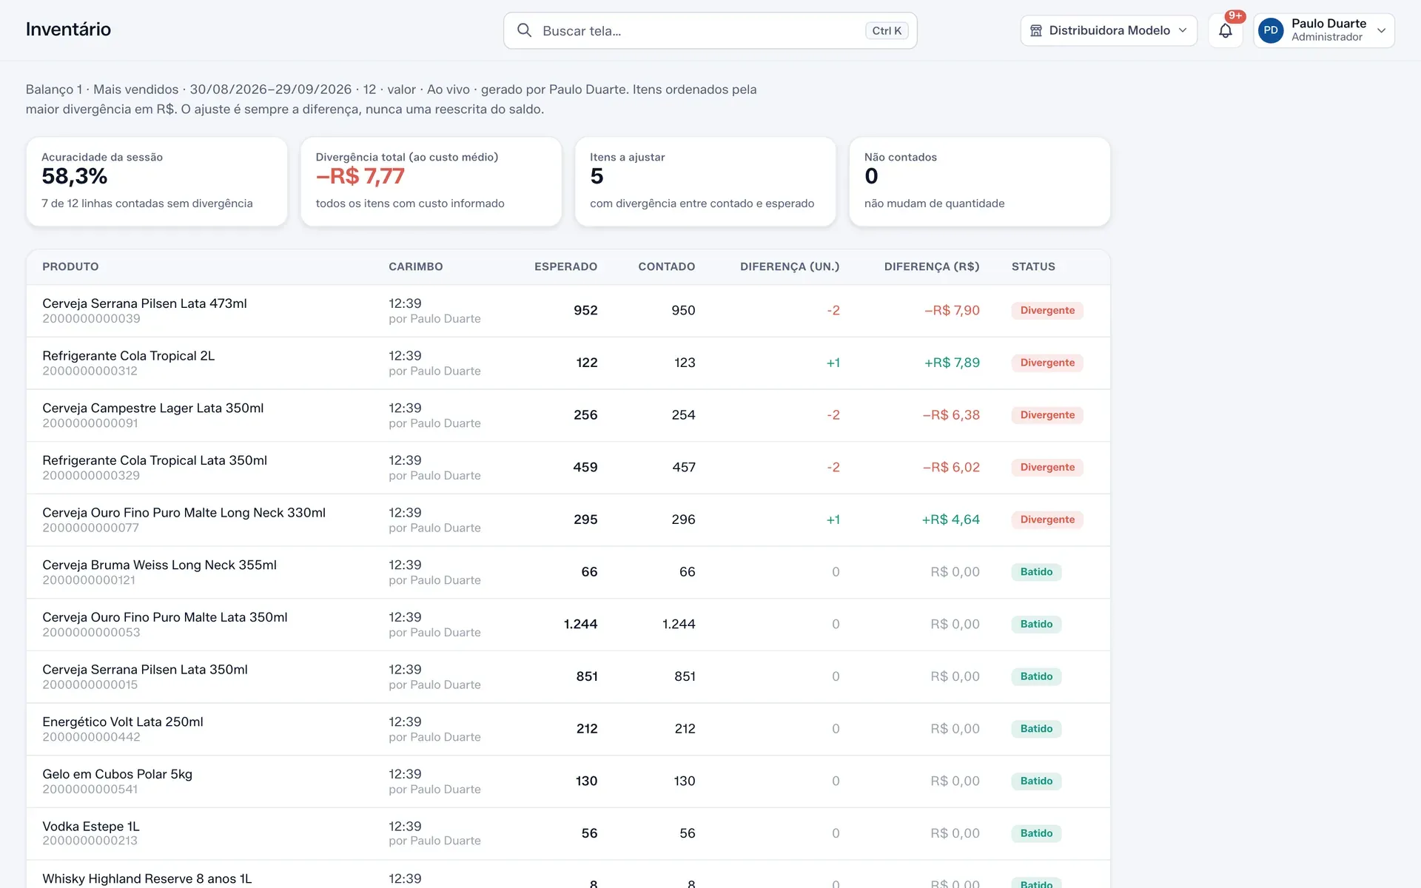The width and height of the screenshot is (1421, 888).
Task: Click the Itens a ajustar card
Action: click(x=705, y=181)
